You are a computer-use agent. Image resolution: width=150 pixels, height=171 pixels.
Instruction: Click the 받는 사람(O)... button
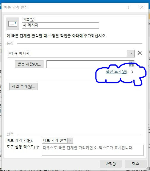29,64
